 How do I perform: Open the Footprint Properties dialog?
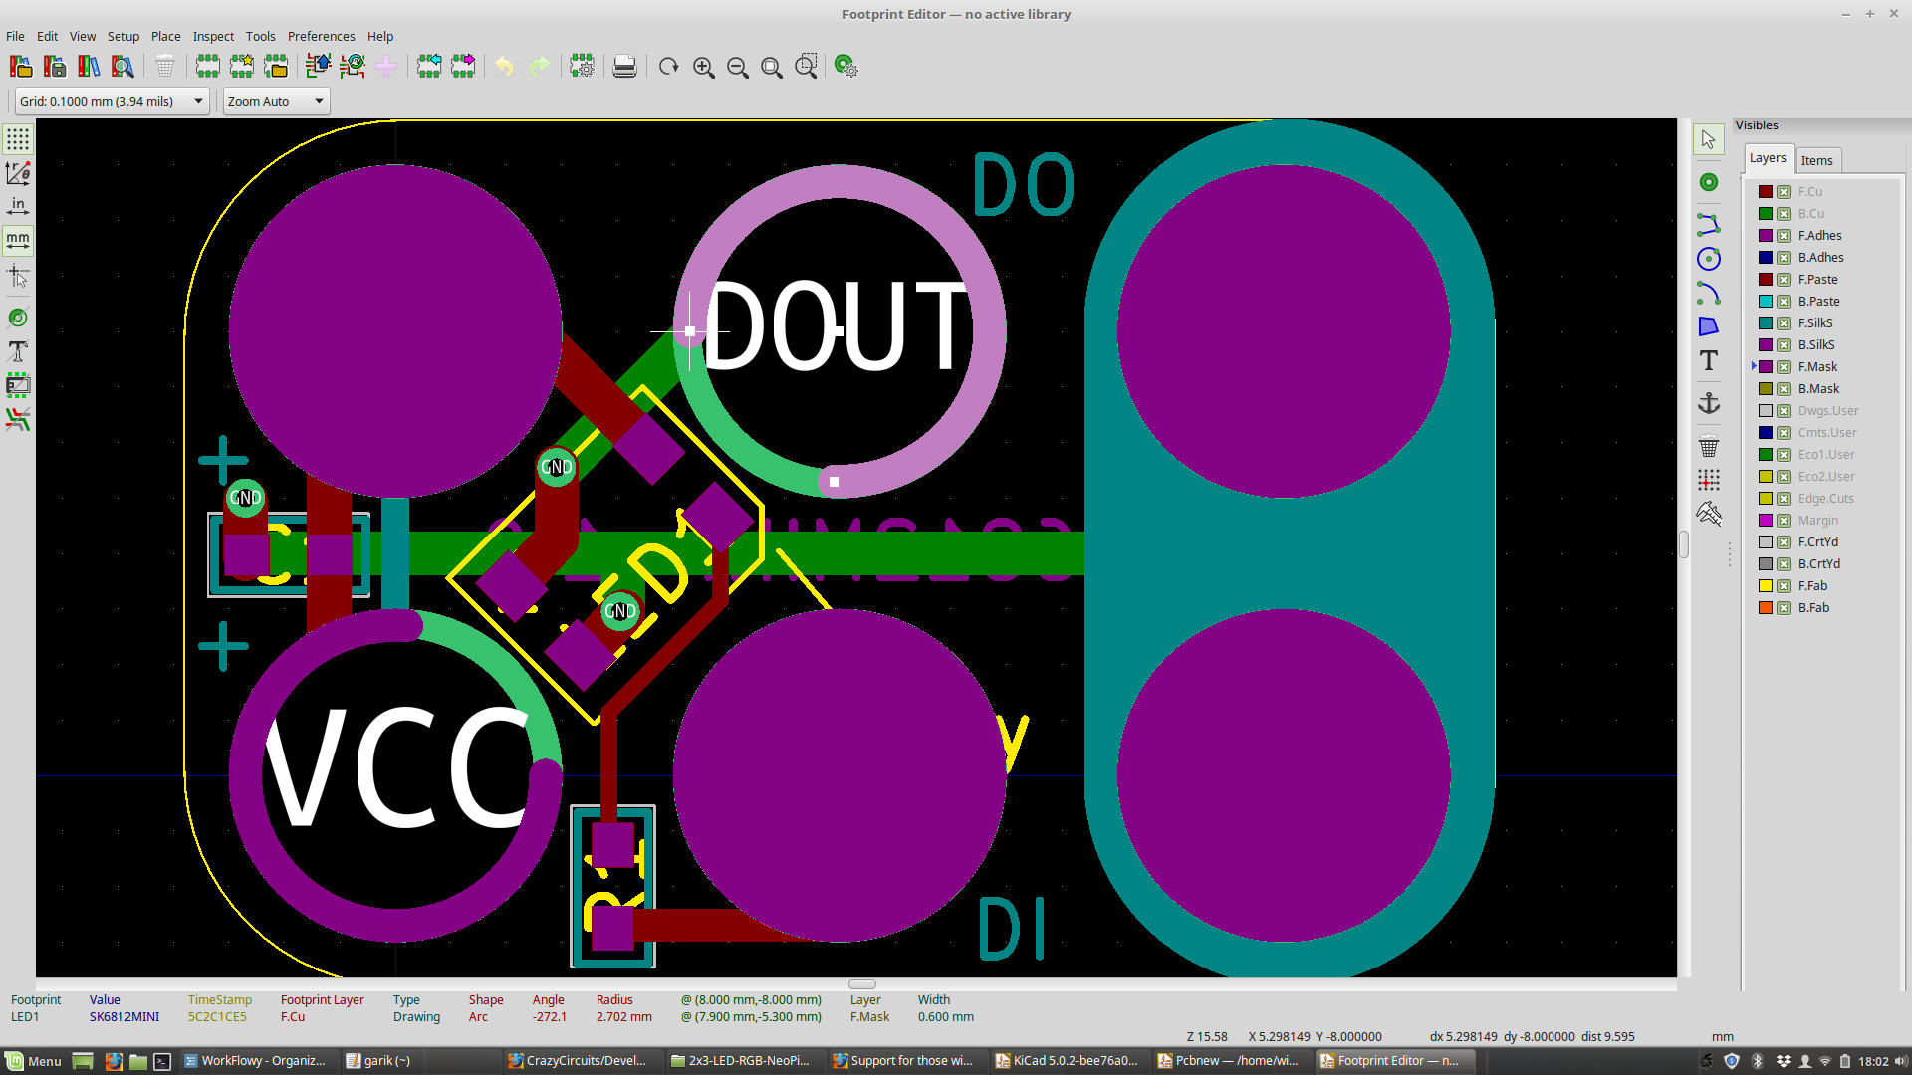pos(582,66)
